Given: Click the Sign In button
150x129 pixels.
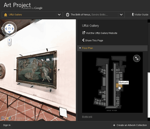Looking at the screenshot, I should [7, 125].
